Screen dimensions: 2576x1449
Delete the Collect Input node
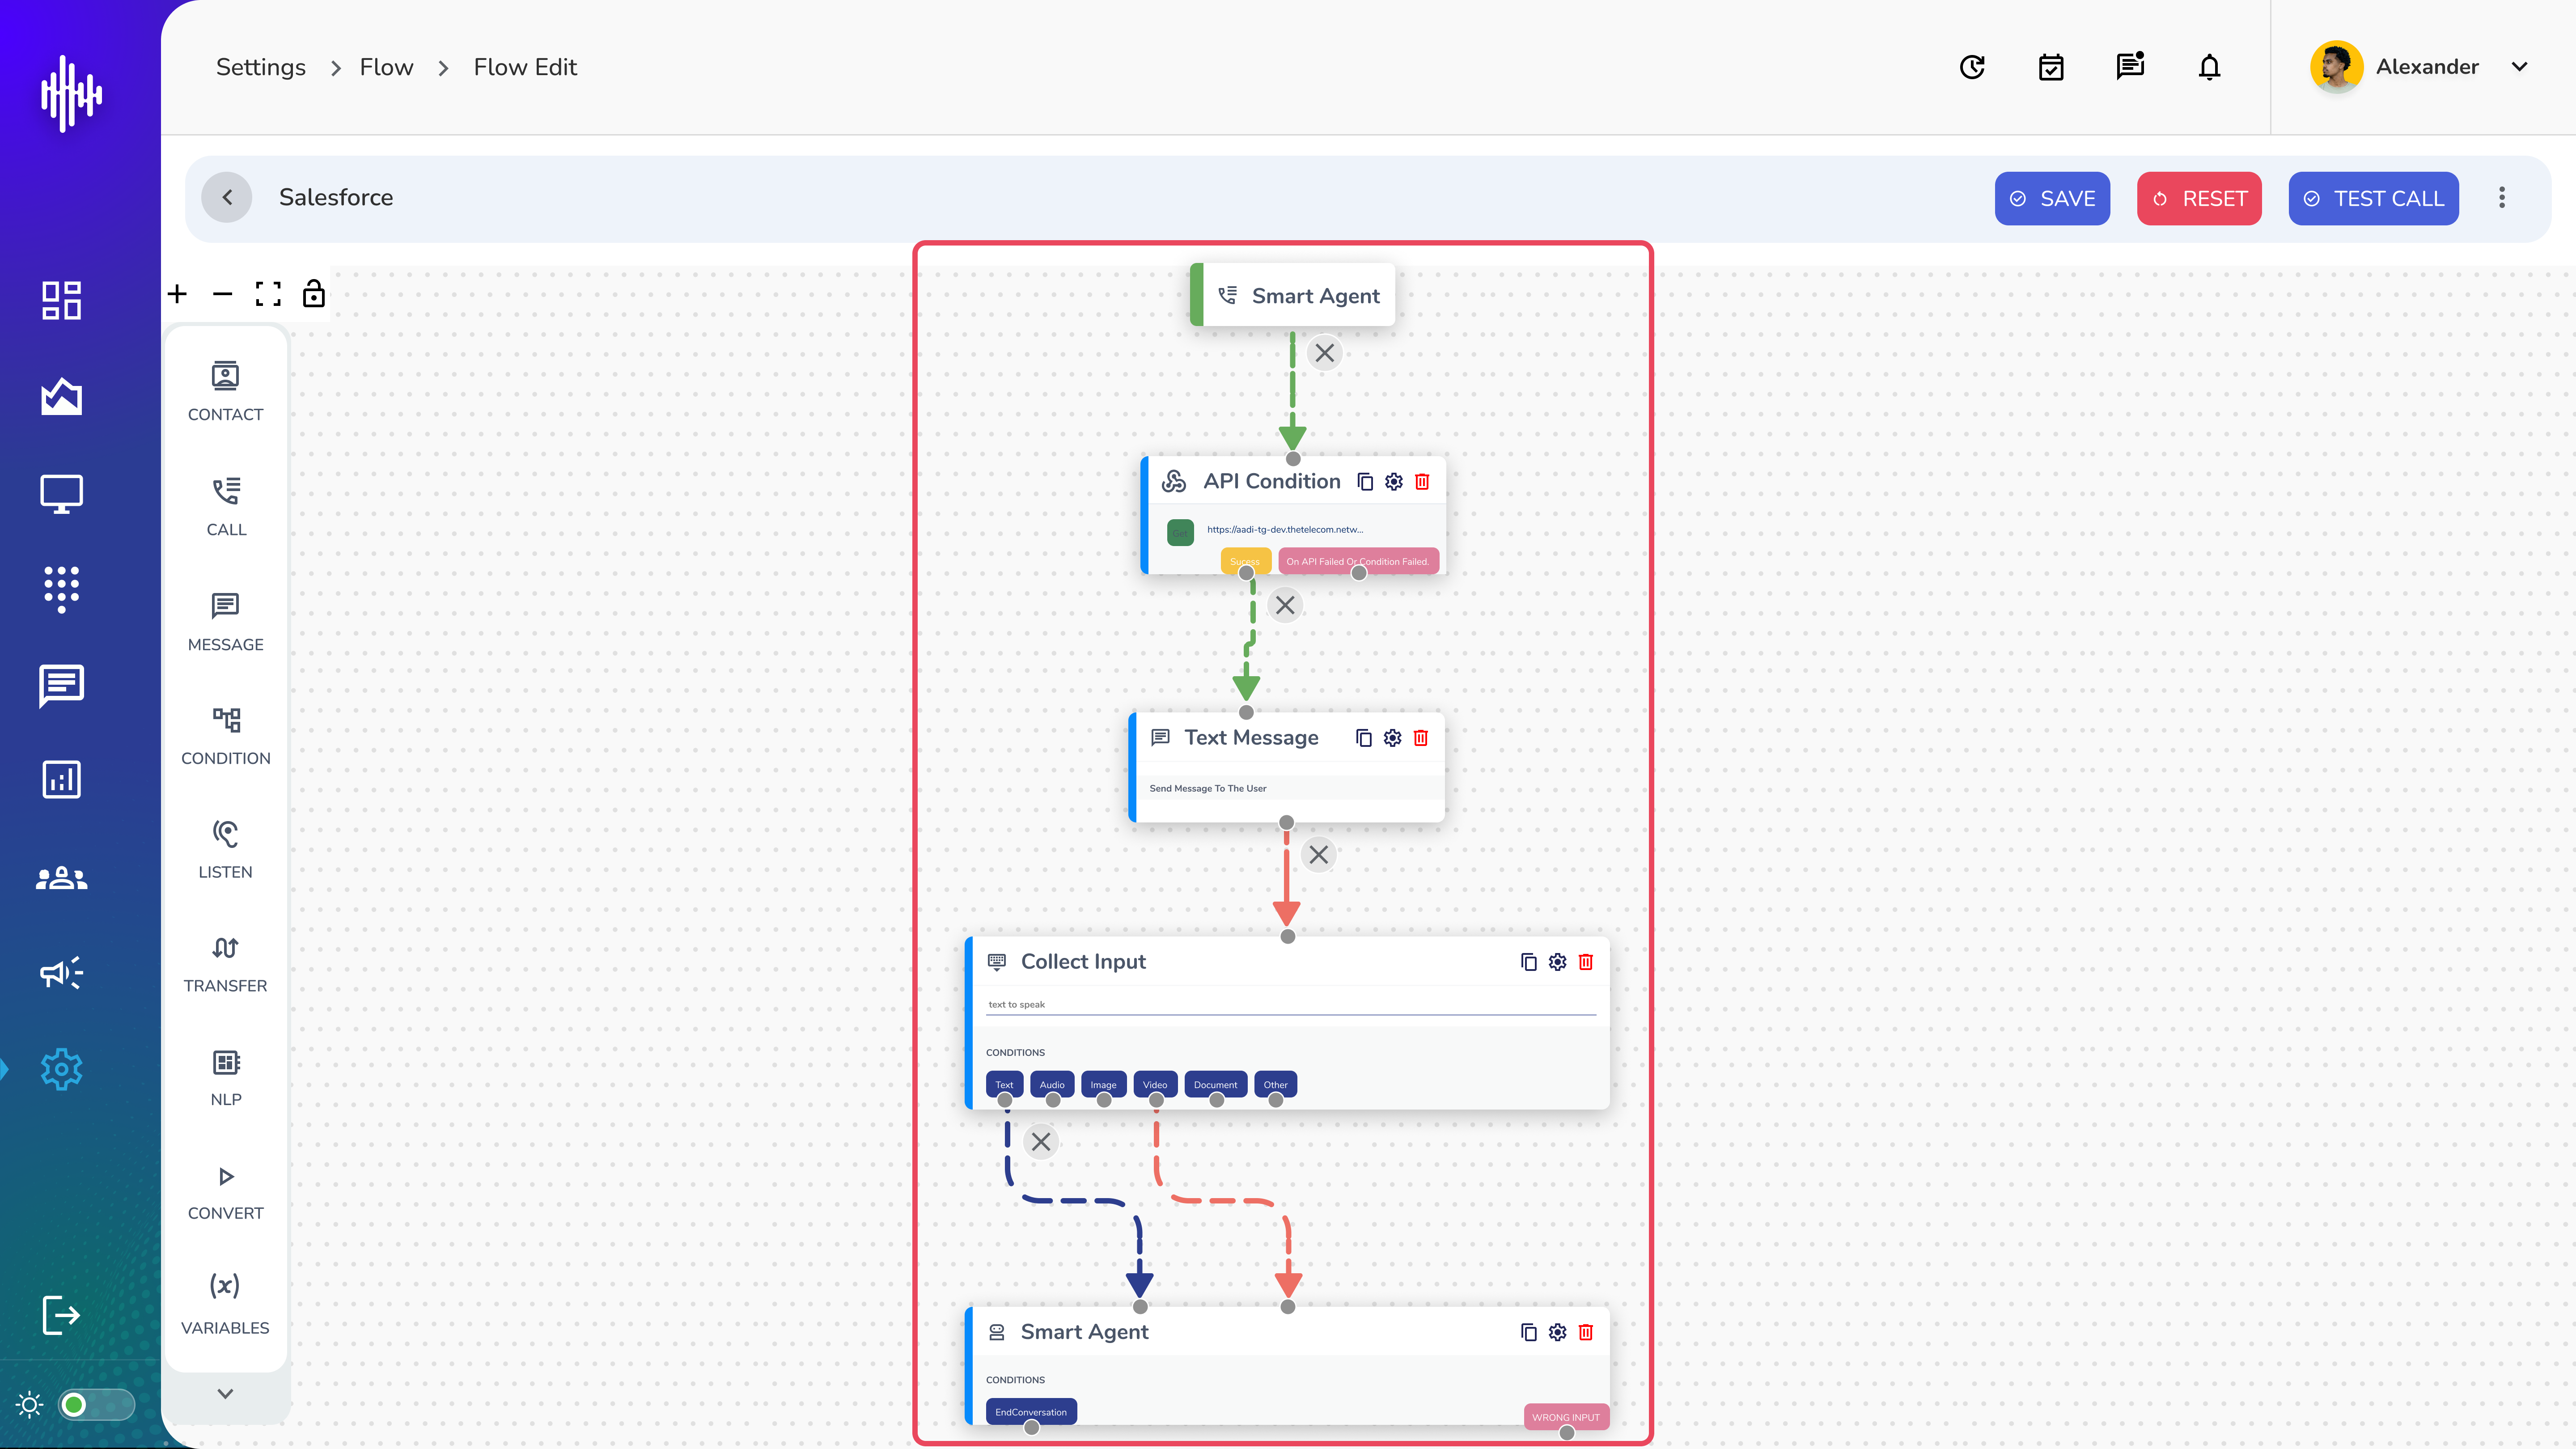point(1586,962)
